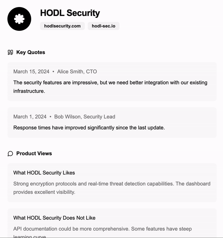
Task: Click the March 1, 2024 quote date
Action: (30, 116)
